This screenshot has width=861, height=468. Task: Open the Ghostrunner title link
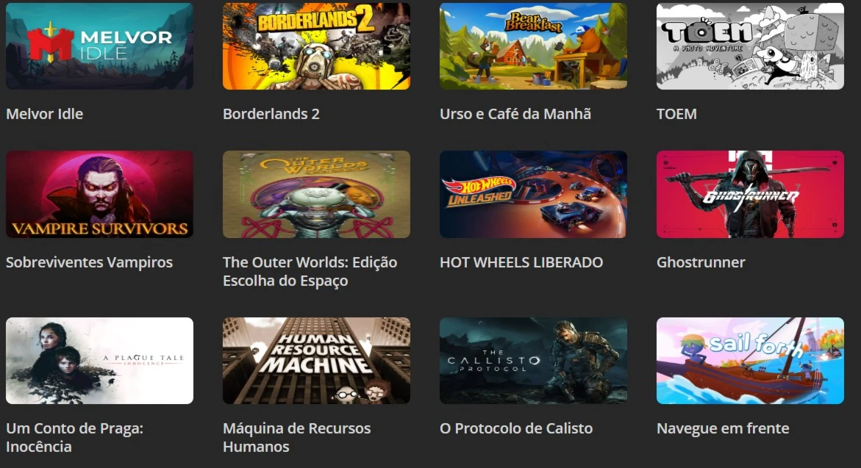coord(701,262)
